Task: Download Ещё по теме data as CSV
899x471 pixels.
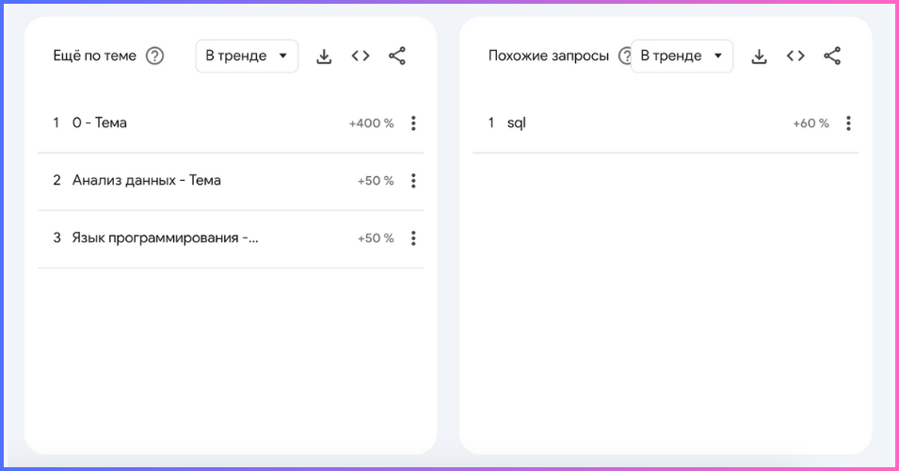Action: pos(324,57)
